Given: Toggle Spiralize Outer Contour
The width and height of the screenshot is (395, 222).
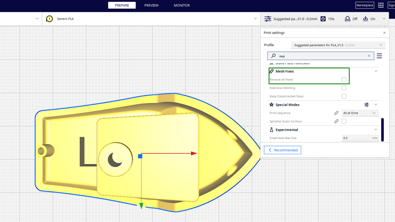Looking at the screenshot, I should coord(344,121).
